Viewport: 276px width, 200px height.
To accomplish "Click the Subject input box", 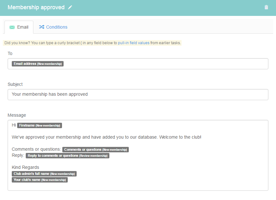I will (x=138, y=94).
